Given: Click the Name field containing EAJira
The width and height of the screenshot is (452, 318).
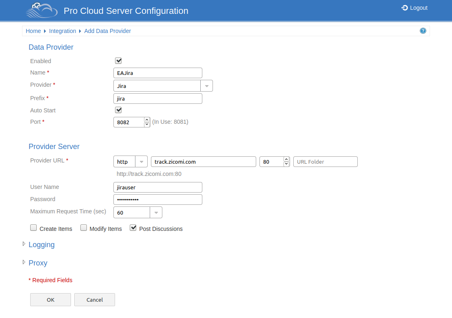Looking at the screenshot, I should tap(158, 73).
